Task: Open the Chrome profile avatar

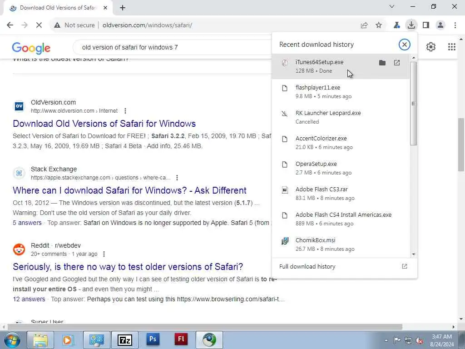Action: tap(440, 25)
